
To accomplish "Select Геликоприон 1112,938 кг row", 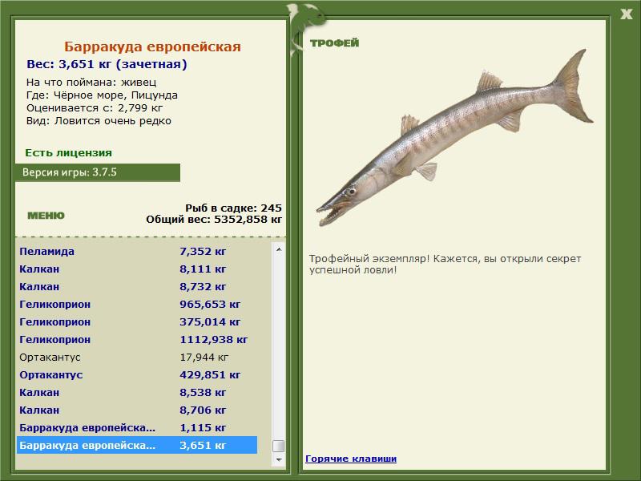I will (x=137, y=339).
